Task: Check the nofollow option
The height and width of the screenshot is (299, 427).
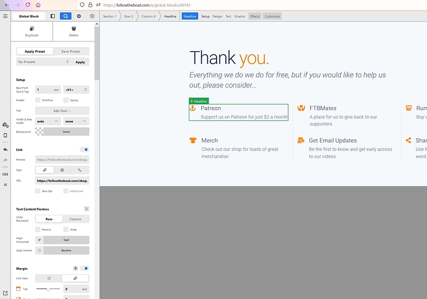Action: (x=66, y=191)
